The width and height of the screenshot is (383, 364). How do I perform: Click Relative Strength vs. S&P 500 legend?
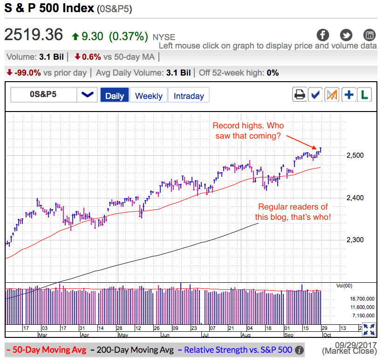(235, 350)
